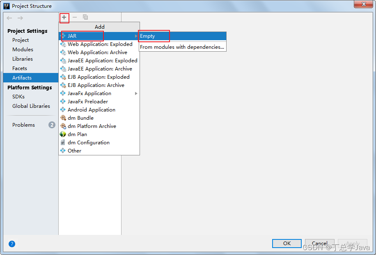Screen dimensions: 376x255
Task: Select Artifacts in the sidebar
Action: click(31, 77)
